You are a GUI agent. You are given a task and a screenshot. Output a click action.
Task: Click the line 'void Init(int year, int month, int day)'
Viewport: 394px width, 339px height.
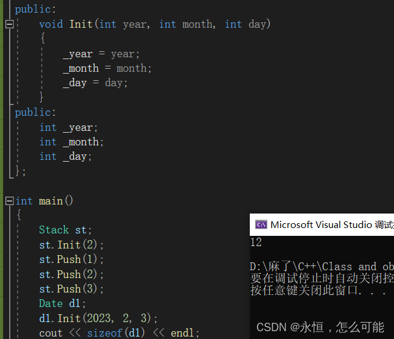point(155,24)
